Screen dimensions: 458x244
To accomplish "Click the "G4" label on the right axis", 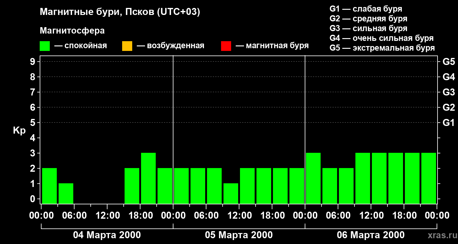I will (x=449, y=77).
